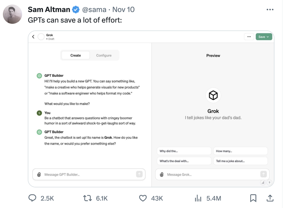Click back arrow in GPT editor

(33, 37)
